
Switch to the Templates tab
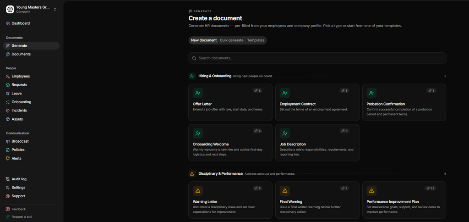[x=256, y=40]
